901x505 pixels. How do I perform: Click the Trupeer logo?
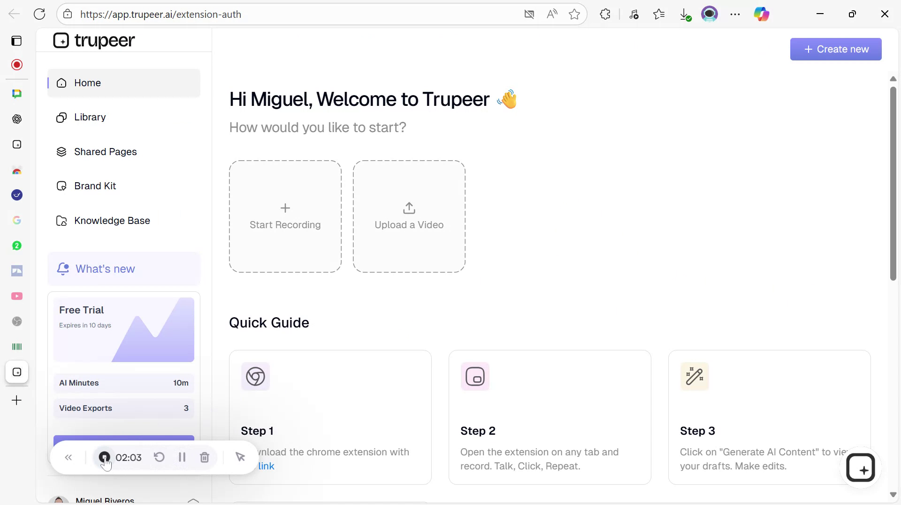[94, 40]
